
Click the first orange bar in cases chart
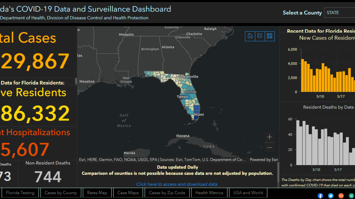click(x=302, y=75)
